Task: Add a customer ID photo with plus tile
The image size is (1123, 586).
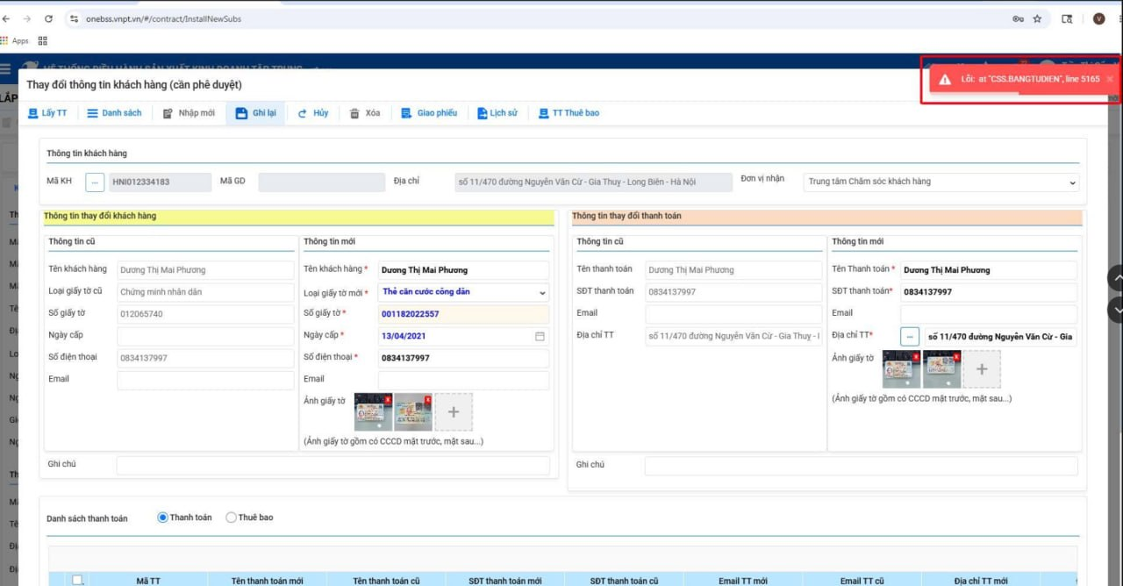Action: click(x=454, y=411)
